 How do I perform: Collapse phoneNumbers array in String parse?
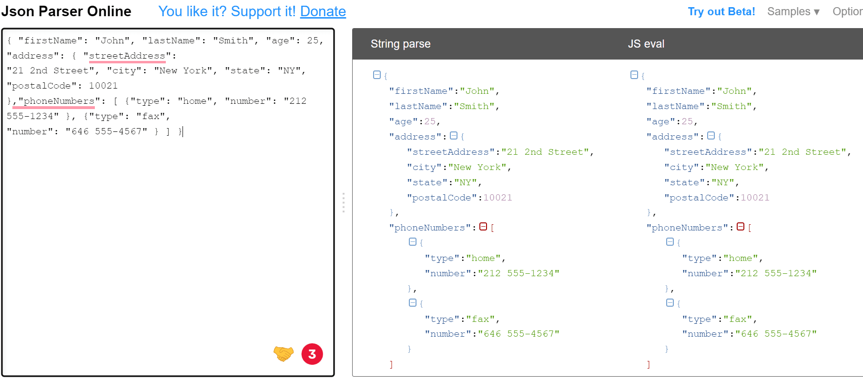(x=483, y=227)
